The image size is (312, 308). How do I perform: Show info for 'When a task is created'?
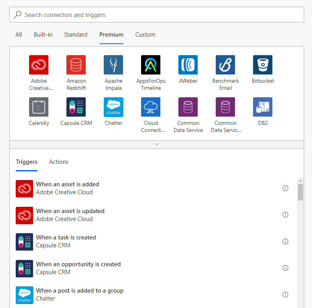tap(285, 241)
